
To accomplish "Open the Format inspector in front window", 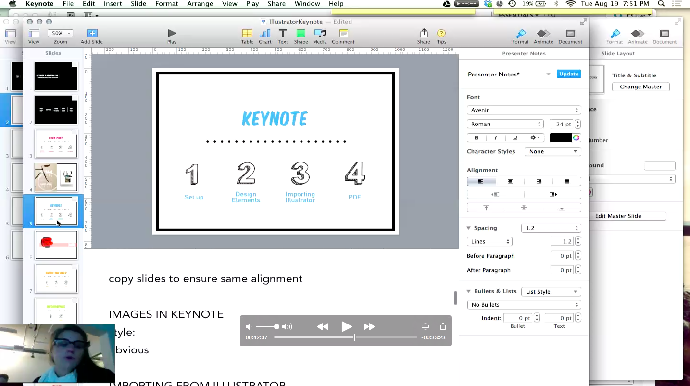I will tap(520, 36).
